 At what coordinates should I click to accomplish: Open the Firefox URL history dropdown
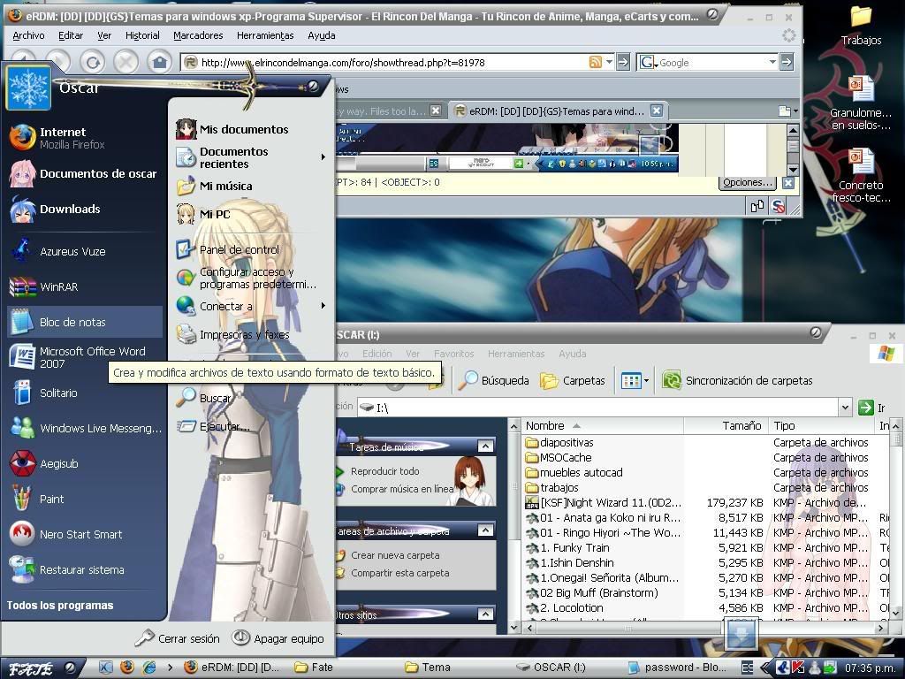click(609, 62)
